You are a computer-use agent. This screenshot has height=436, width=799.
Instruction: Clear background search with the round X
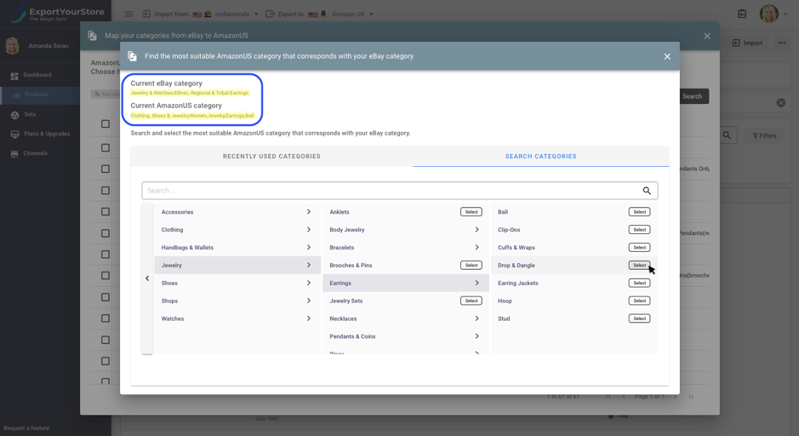click(x=780, y=103)
